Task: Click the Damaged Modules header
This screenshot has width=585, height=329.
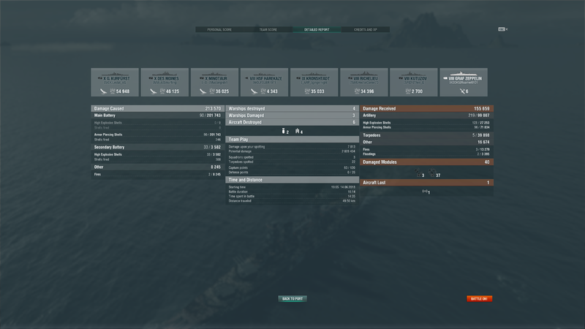Action: coord(426,162)
